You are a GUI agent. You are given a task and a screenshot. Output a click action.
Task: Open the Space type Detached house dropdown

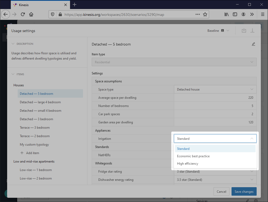click(215, 89)
